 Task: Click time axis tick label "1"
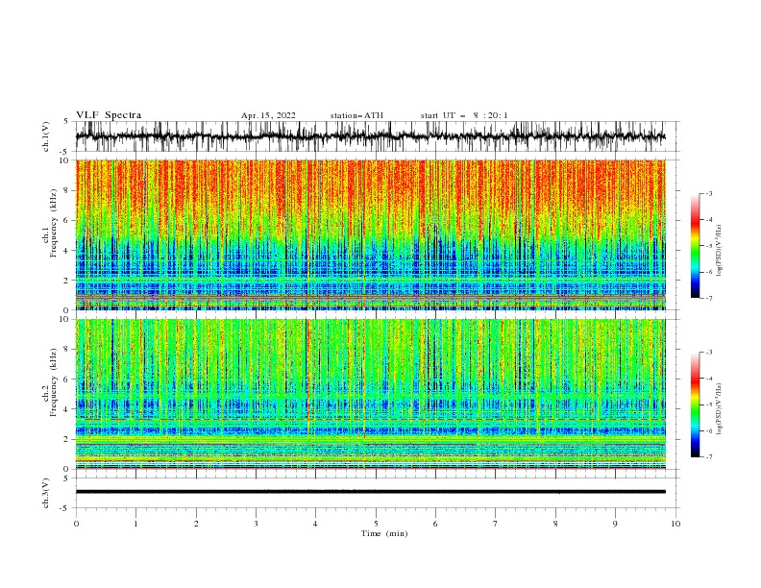[135, 524]
